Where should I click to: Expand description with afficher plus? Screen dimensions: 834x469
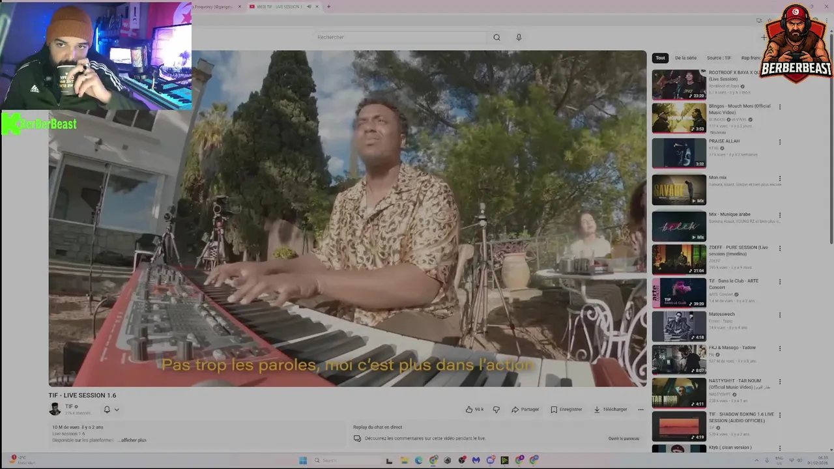(134, 440)
